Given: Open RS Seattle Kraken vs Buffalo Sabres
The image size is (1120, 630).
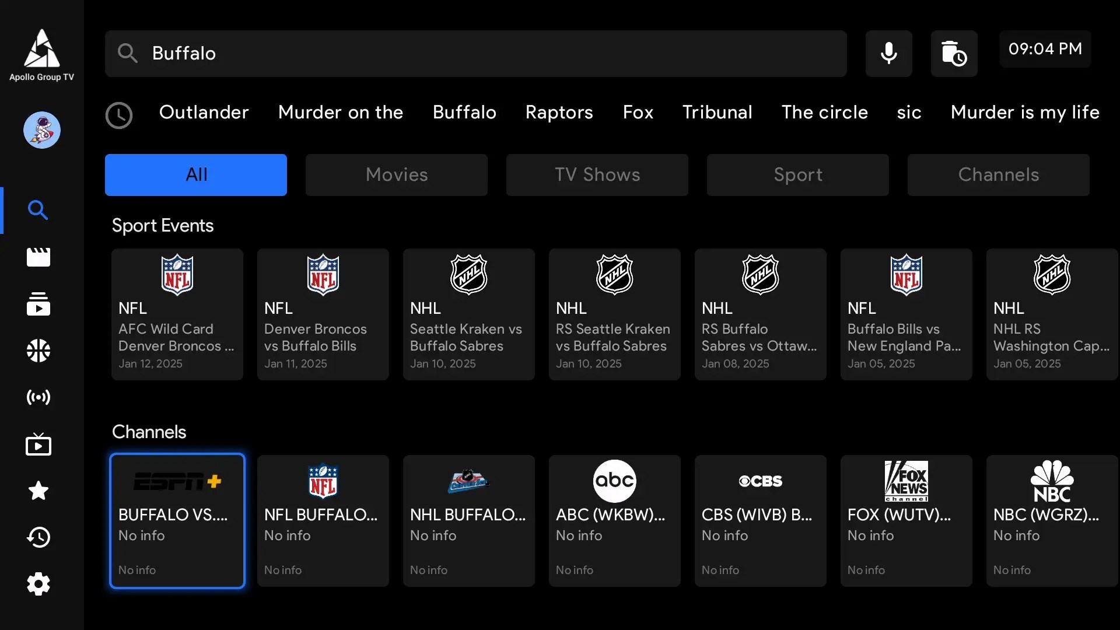Looking at the screenshot, I should coord(615,314).
